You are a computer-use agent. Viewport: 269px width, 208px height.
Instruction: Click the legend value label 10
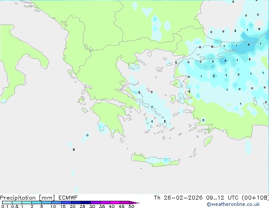point(53,207)
